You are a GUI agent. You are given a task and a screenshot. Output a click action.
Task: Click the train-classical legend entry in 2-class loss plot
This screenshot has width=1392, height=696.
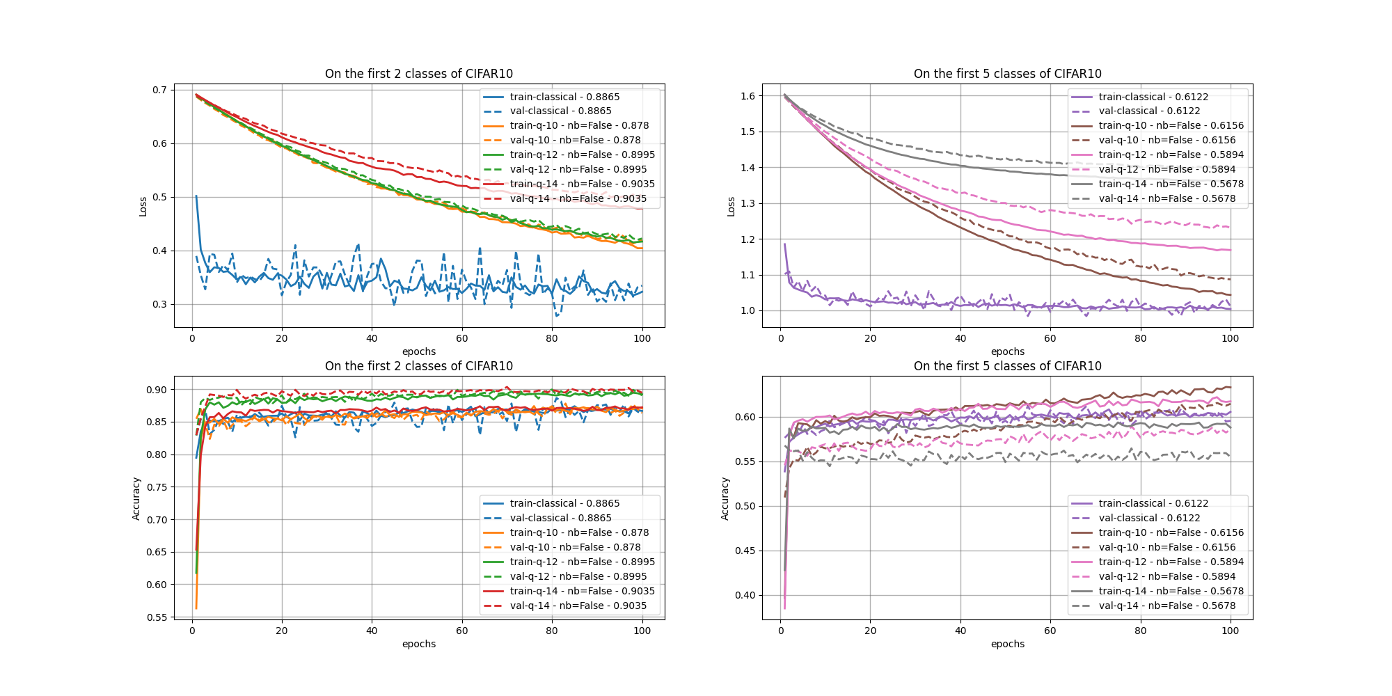pos(564,97)
